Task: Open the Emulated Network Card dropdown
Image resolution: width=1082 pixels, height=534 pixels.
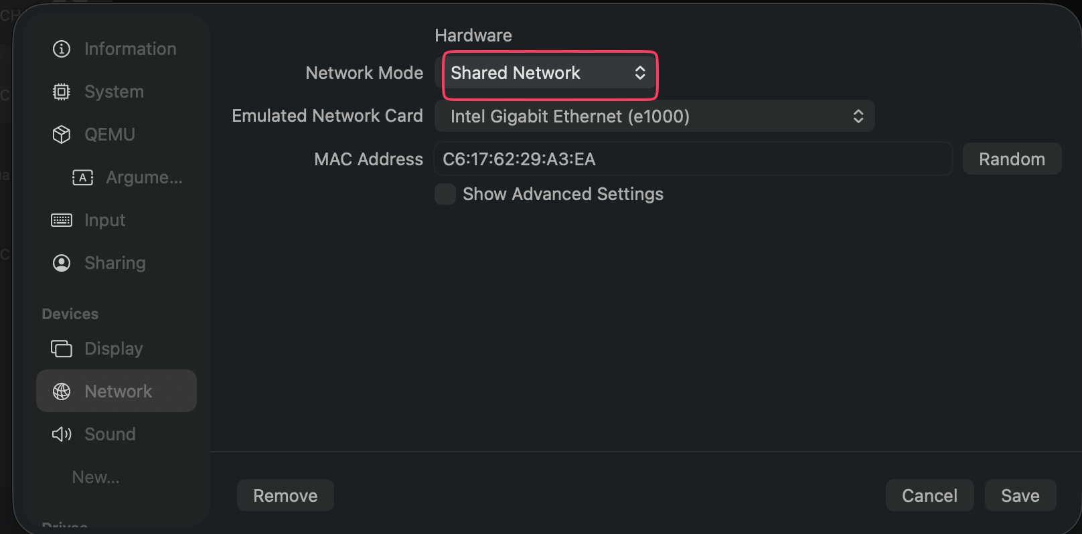Action: 654,116
